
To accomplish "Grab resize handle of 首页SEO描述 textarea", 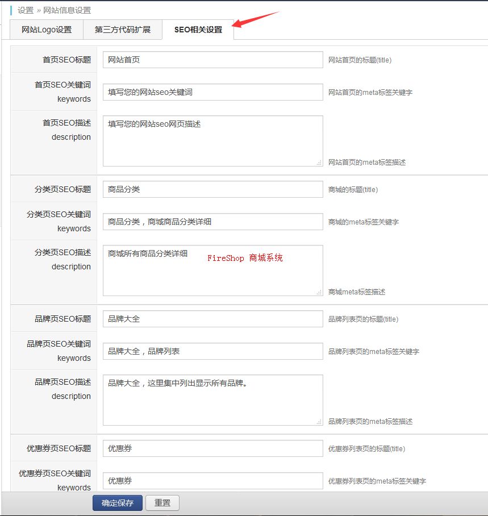I will [x=319, y=163].
